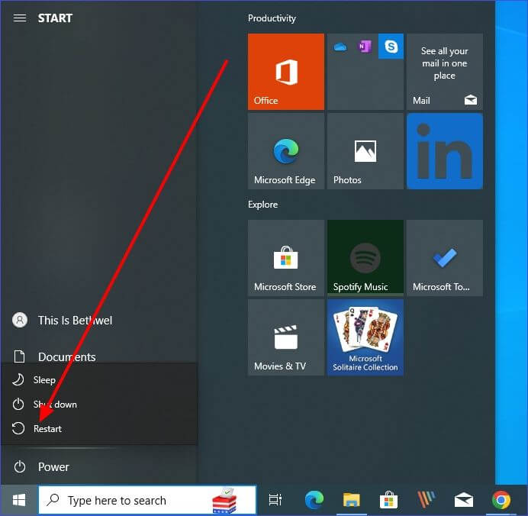Launch the Skype icon in folder tile
528x516 pixels.
point(391,46)
